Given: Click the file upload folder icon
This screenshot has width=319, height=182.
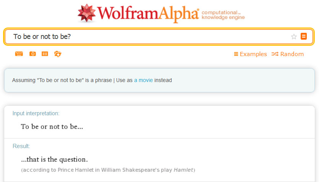Looking at the screenshot, I should coord(58,54).
